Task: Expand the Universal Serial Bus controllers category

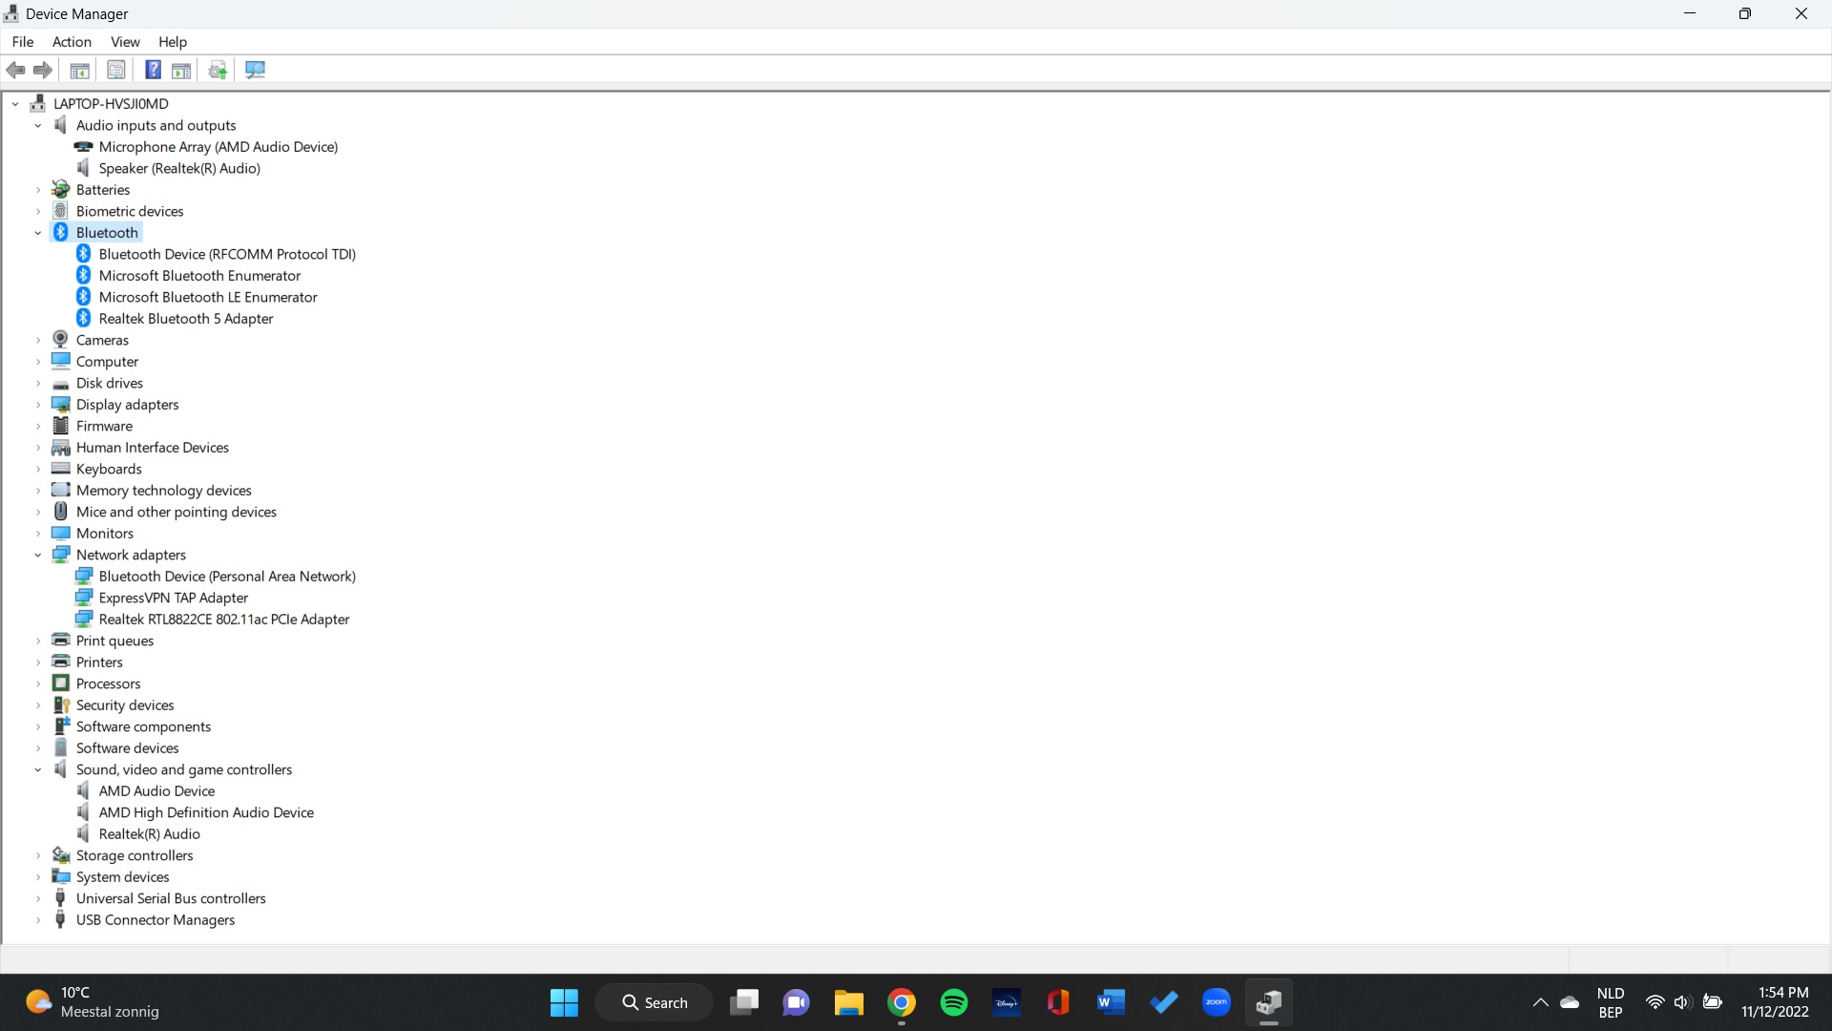Action: [37, 897]
